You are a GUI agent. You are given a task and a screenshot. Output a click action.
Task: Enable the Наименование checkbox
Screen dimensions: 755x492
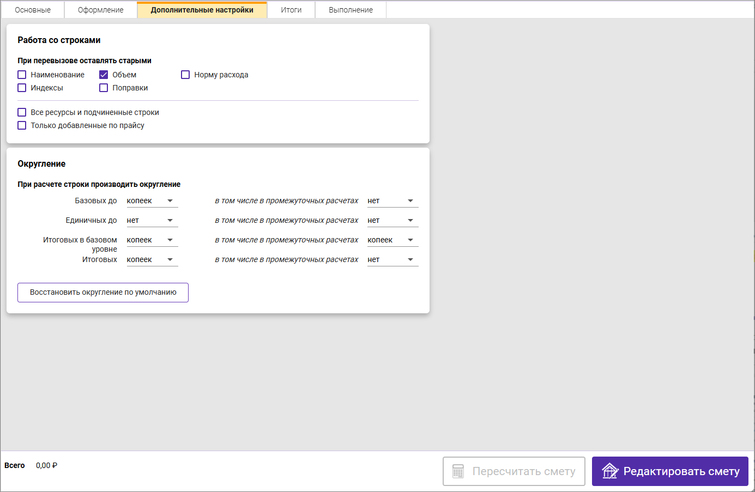click(22, 75)
